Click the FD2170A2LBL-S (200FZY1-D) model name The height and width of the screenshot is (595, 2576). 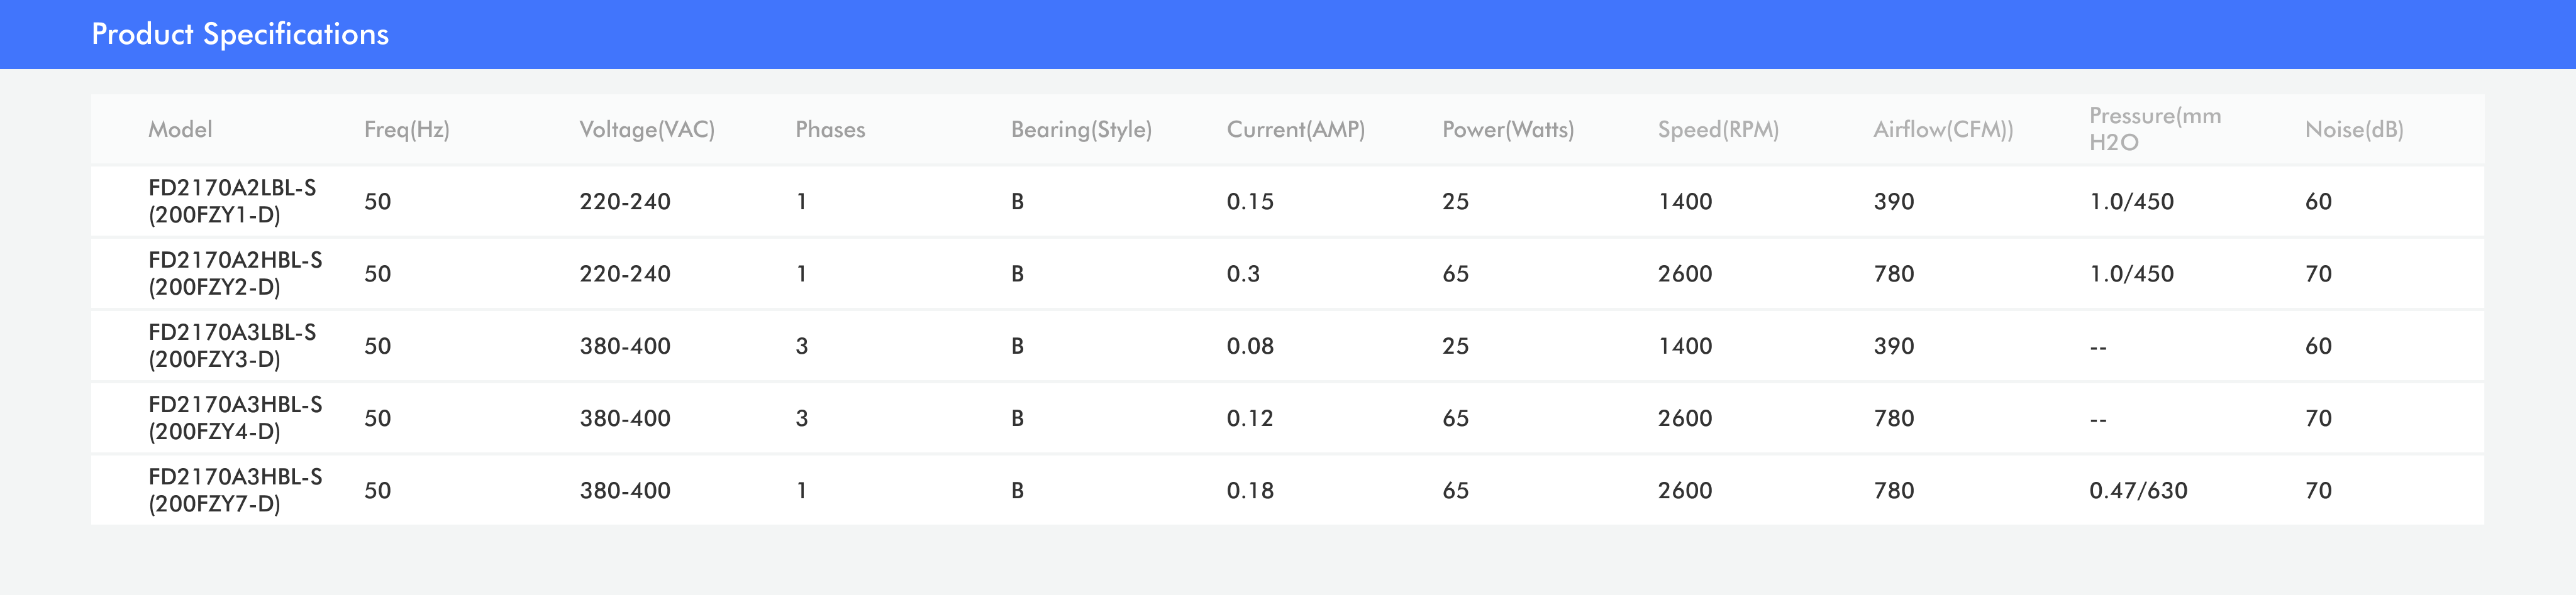click(232, 202)
